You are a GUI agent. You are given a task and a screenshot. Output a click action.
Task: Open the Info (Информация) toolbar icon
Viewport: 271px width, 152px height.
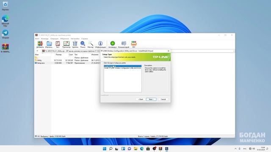100,44
